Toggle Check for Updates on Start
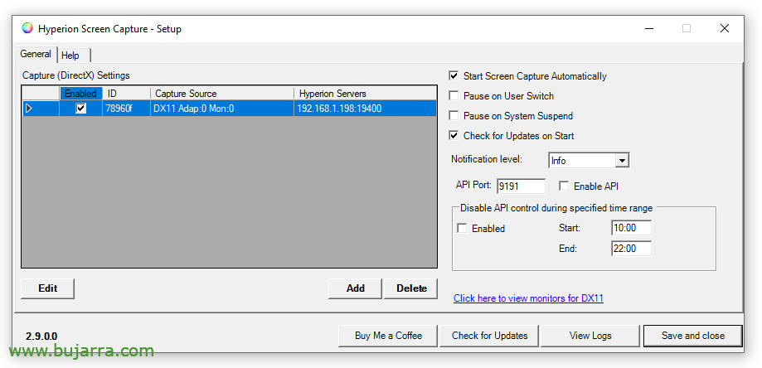Viewport: 762px width, 368px height. [454, 135]
